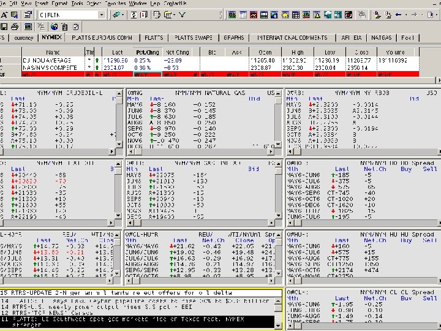The height and width of the screenshot is (331, 441).
Task: Switch to the INTERNATIONAL COMMENTS tab
Action: (293, 38)
